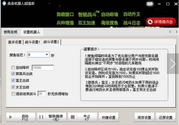Switch to 使用说明 tab
Screen dimensions: 179x125
[10, 32]
